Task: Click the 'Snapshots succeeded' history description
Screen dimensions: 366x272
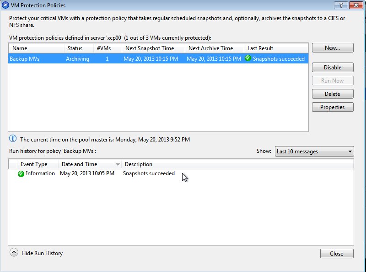Action: 149,173
